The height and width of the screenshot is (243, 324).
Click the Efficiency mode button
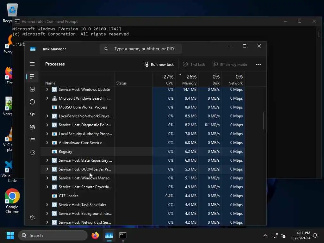click(230, 65)
